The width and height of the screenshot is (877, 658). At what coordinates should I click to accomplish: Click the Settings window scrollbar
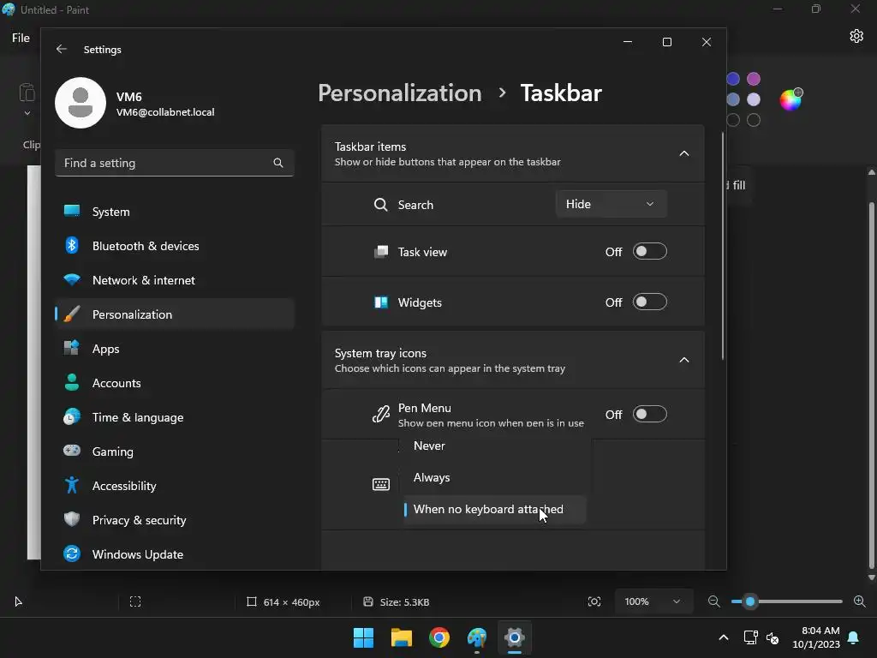pyautogui.click(x=723, y=246)
